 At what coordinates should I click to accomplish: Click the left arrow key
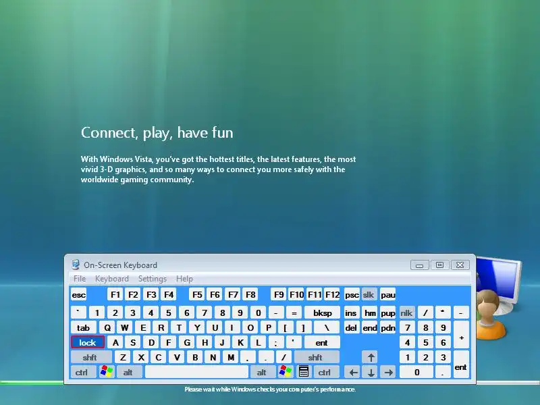(353, 372)
